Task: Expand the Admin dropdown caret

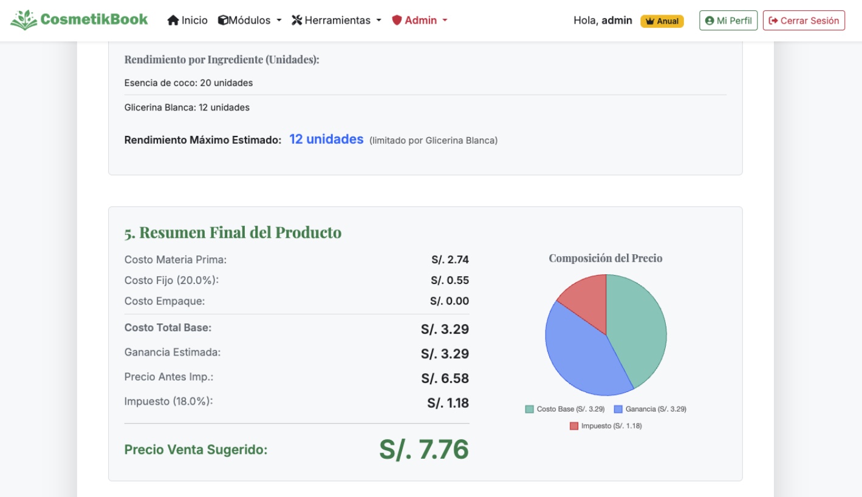Action: point(445,21)
